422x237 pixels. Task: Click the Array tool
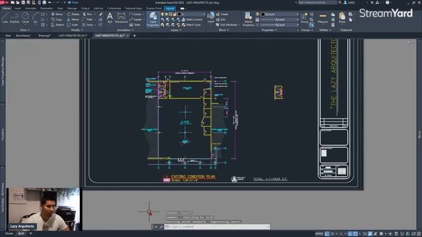88,25
